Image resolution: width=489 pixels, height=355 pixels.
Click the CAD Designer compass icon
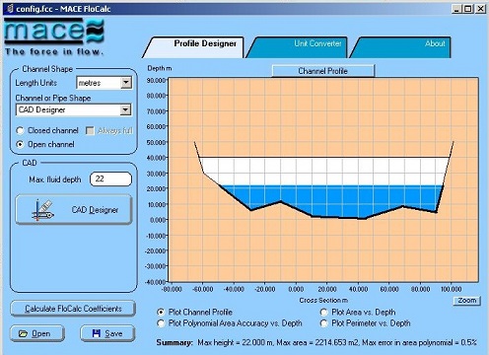pyautogui.click(x=43, y=210)
